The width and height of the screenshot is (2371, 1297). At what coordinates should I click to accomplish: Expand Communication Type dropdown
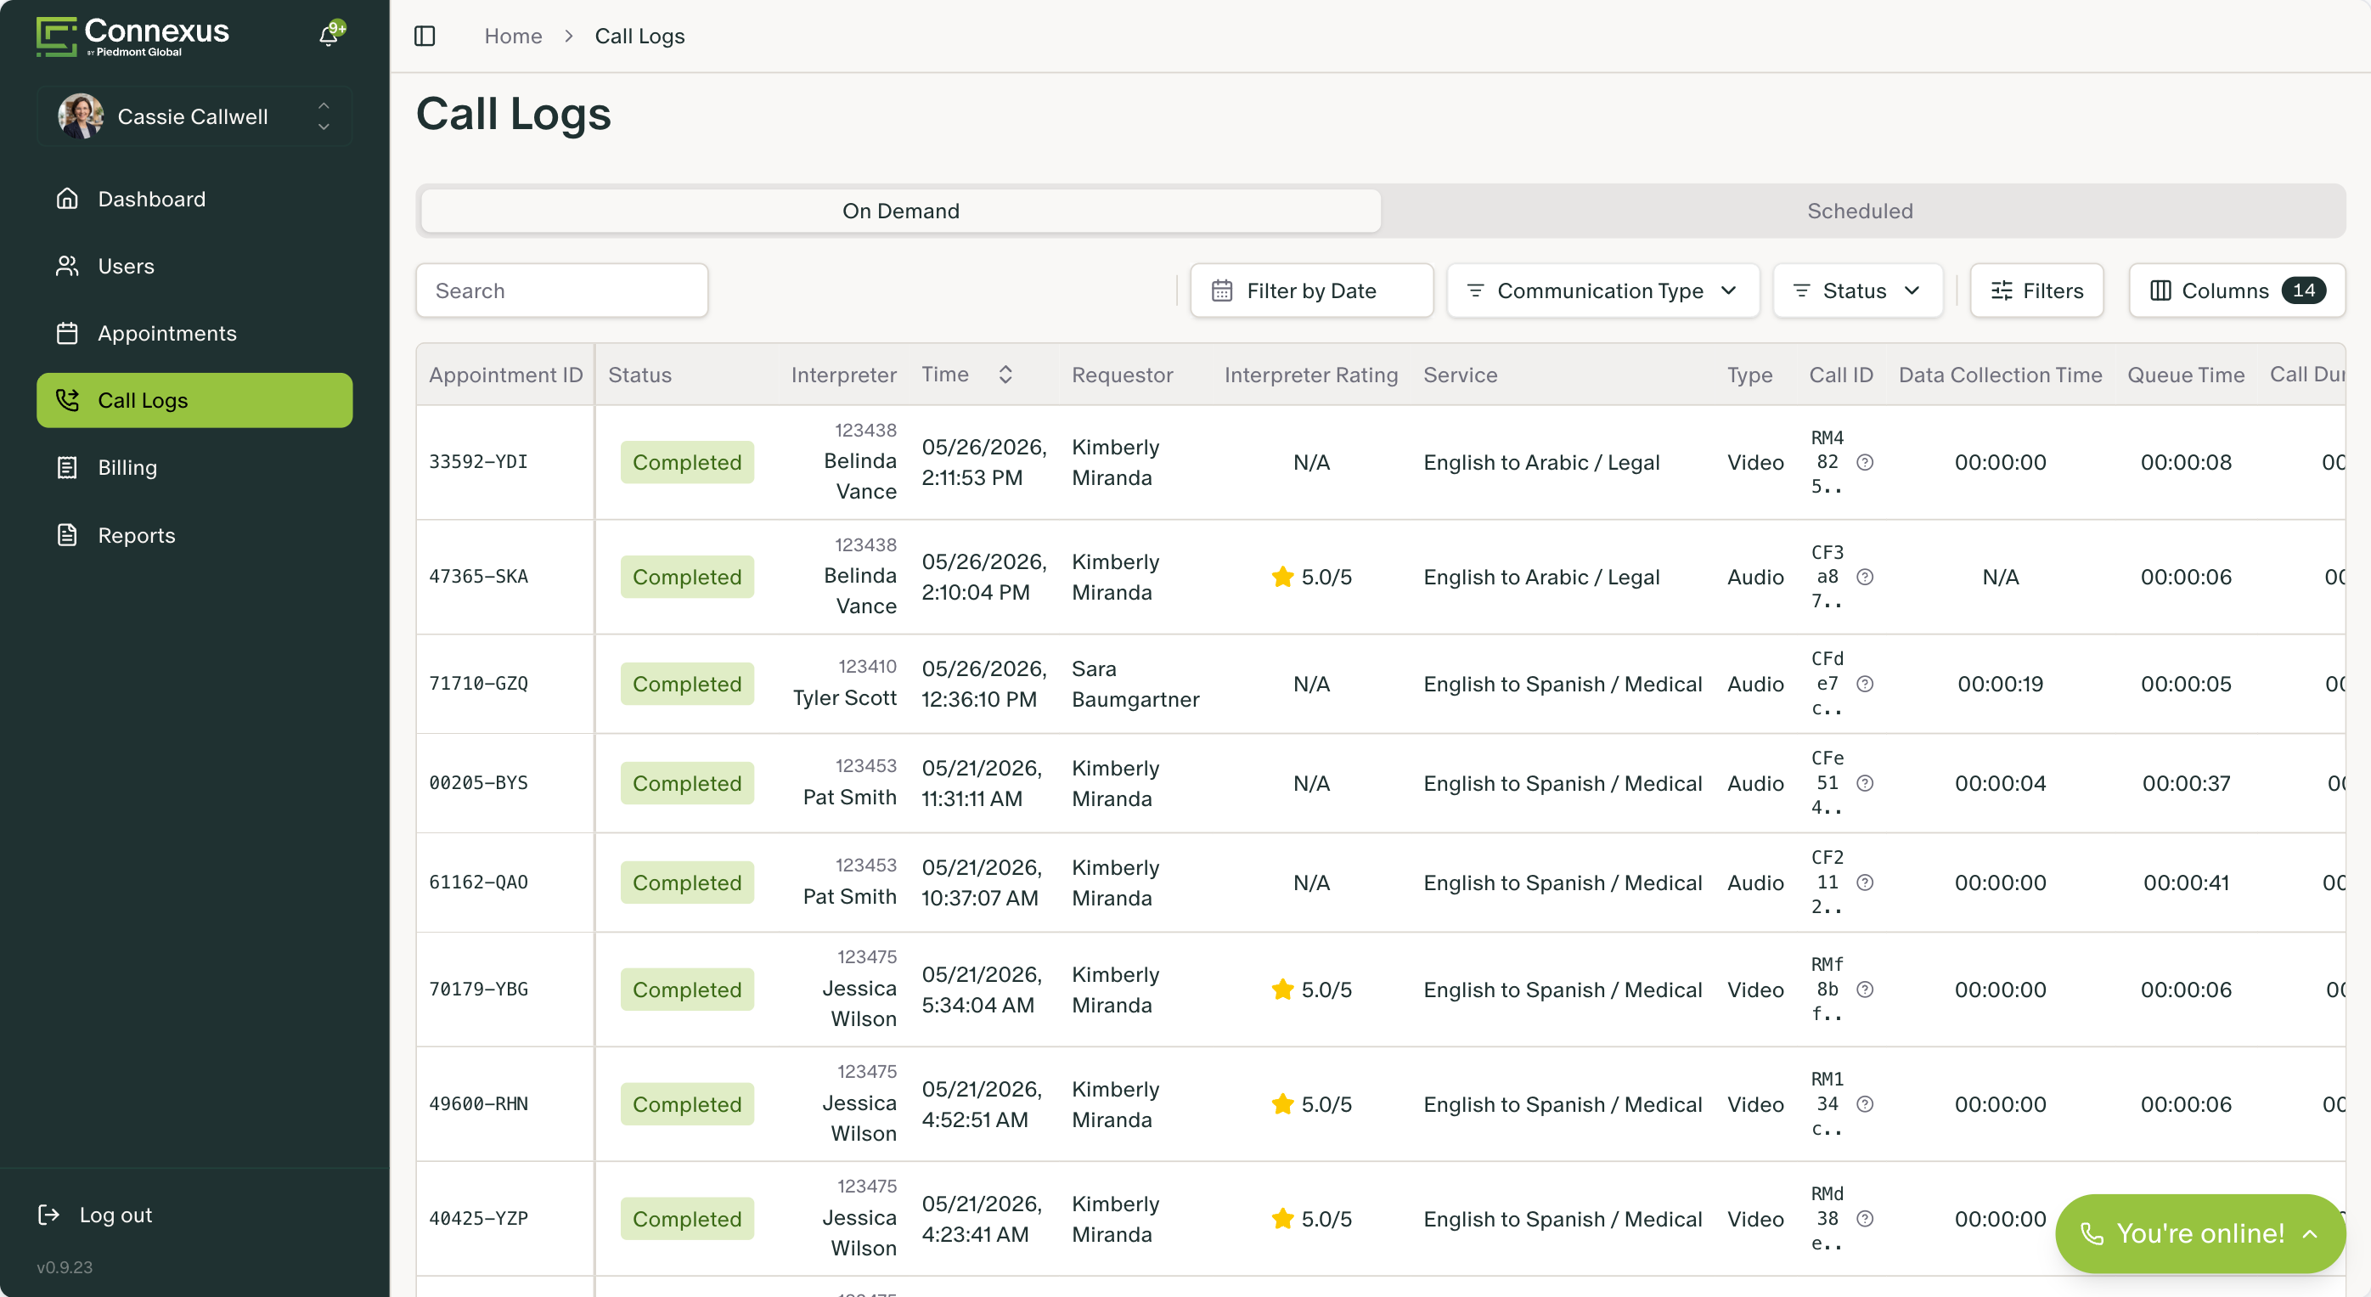coord(1602,290)
